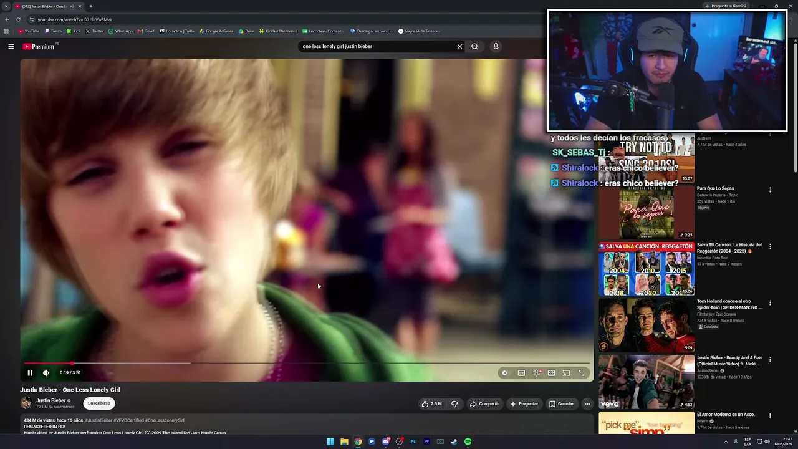This screenshot has width=798, height=449.
Task: Open El Amor Moderno es un Asco title
Action: (726, 415)
